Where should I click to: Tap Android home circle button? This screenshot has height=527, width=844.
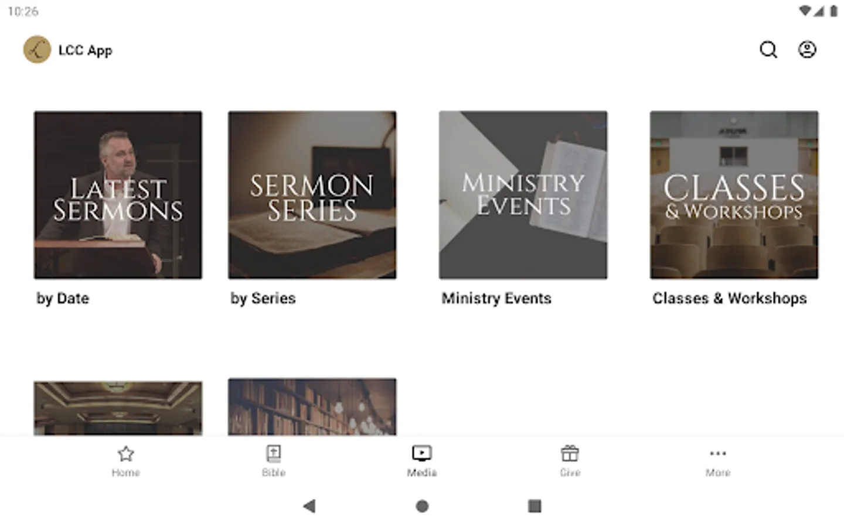pyautogui.click(x=422, y=506)
